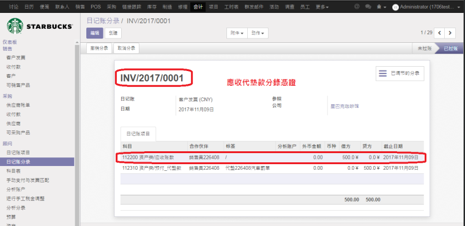Go to the next record arrow
Screen dimensions: 465x226
450,33
